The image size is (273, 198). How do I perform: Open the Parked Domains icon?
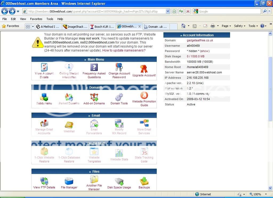click(69, 97)
